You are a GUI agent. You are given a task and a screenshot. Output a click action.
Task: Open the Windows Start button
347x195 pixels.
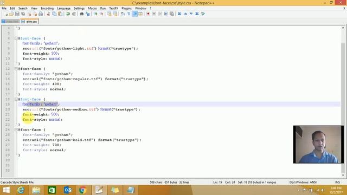[x=6, y=190]
